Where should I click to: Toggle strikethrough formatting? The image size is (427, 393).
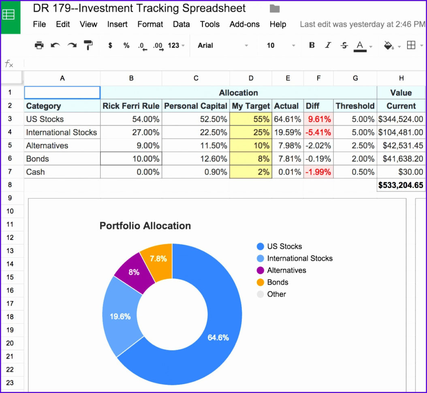[x=344, y=45]
